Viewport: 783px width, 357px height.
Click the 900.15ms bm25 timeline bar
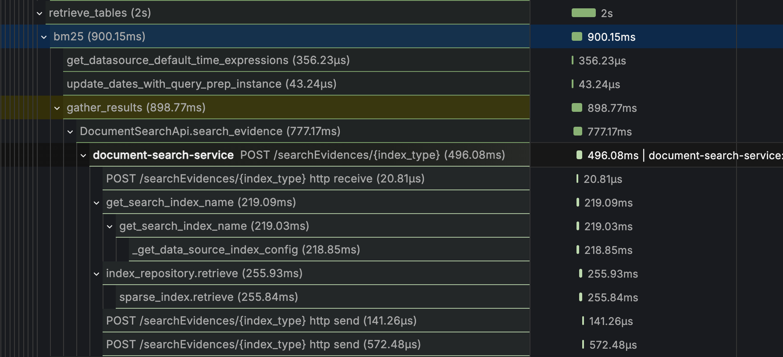(x=577, y=37)
